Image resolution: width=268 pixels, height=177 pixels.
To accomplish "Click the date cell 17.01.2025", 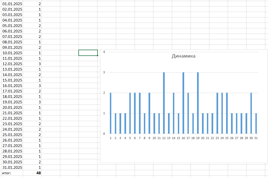I will [x=12, y=91].
